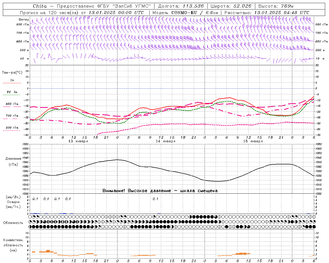Select the provider text ФГБУ "ЗапСиб УГМС"
The width and height of the screenshot is (329, 263).
(x=124, y=6)
